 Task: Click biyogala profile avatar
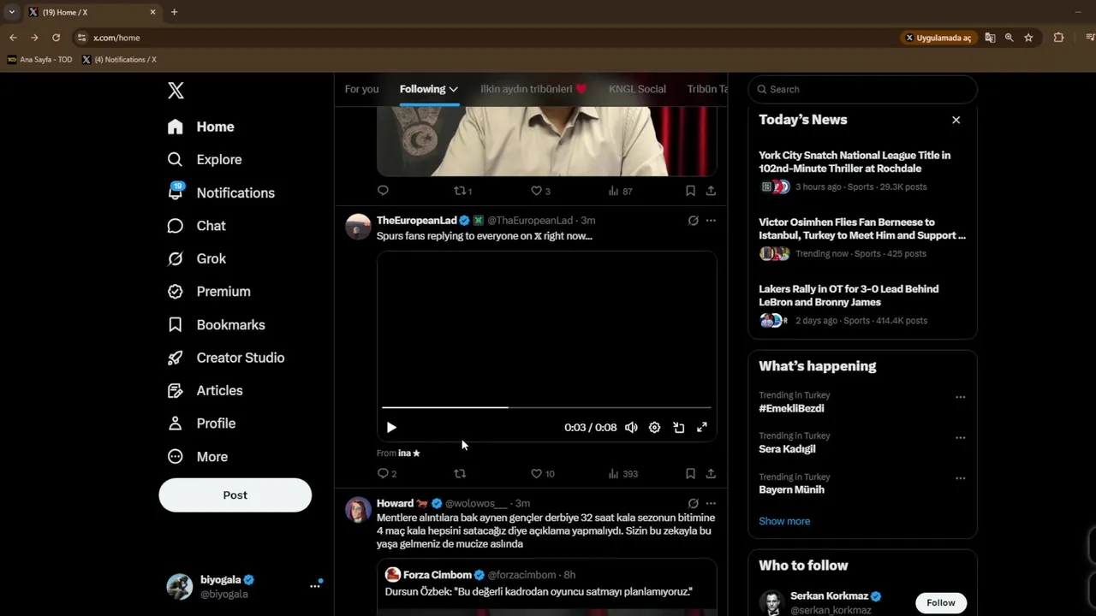tap(180, 586)
